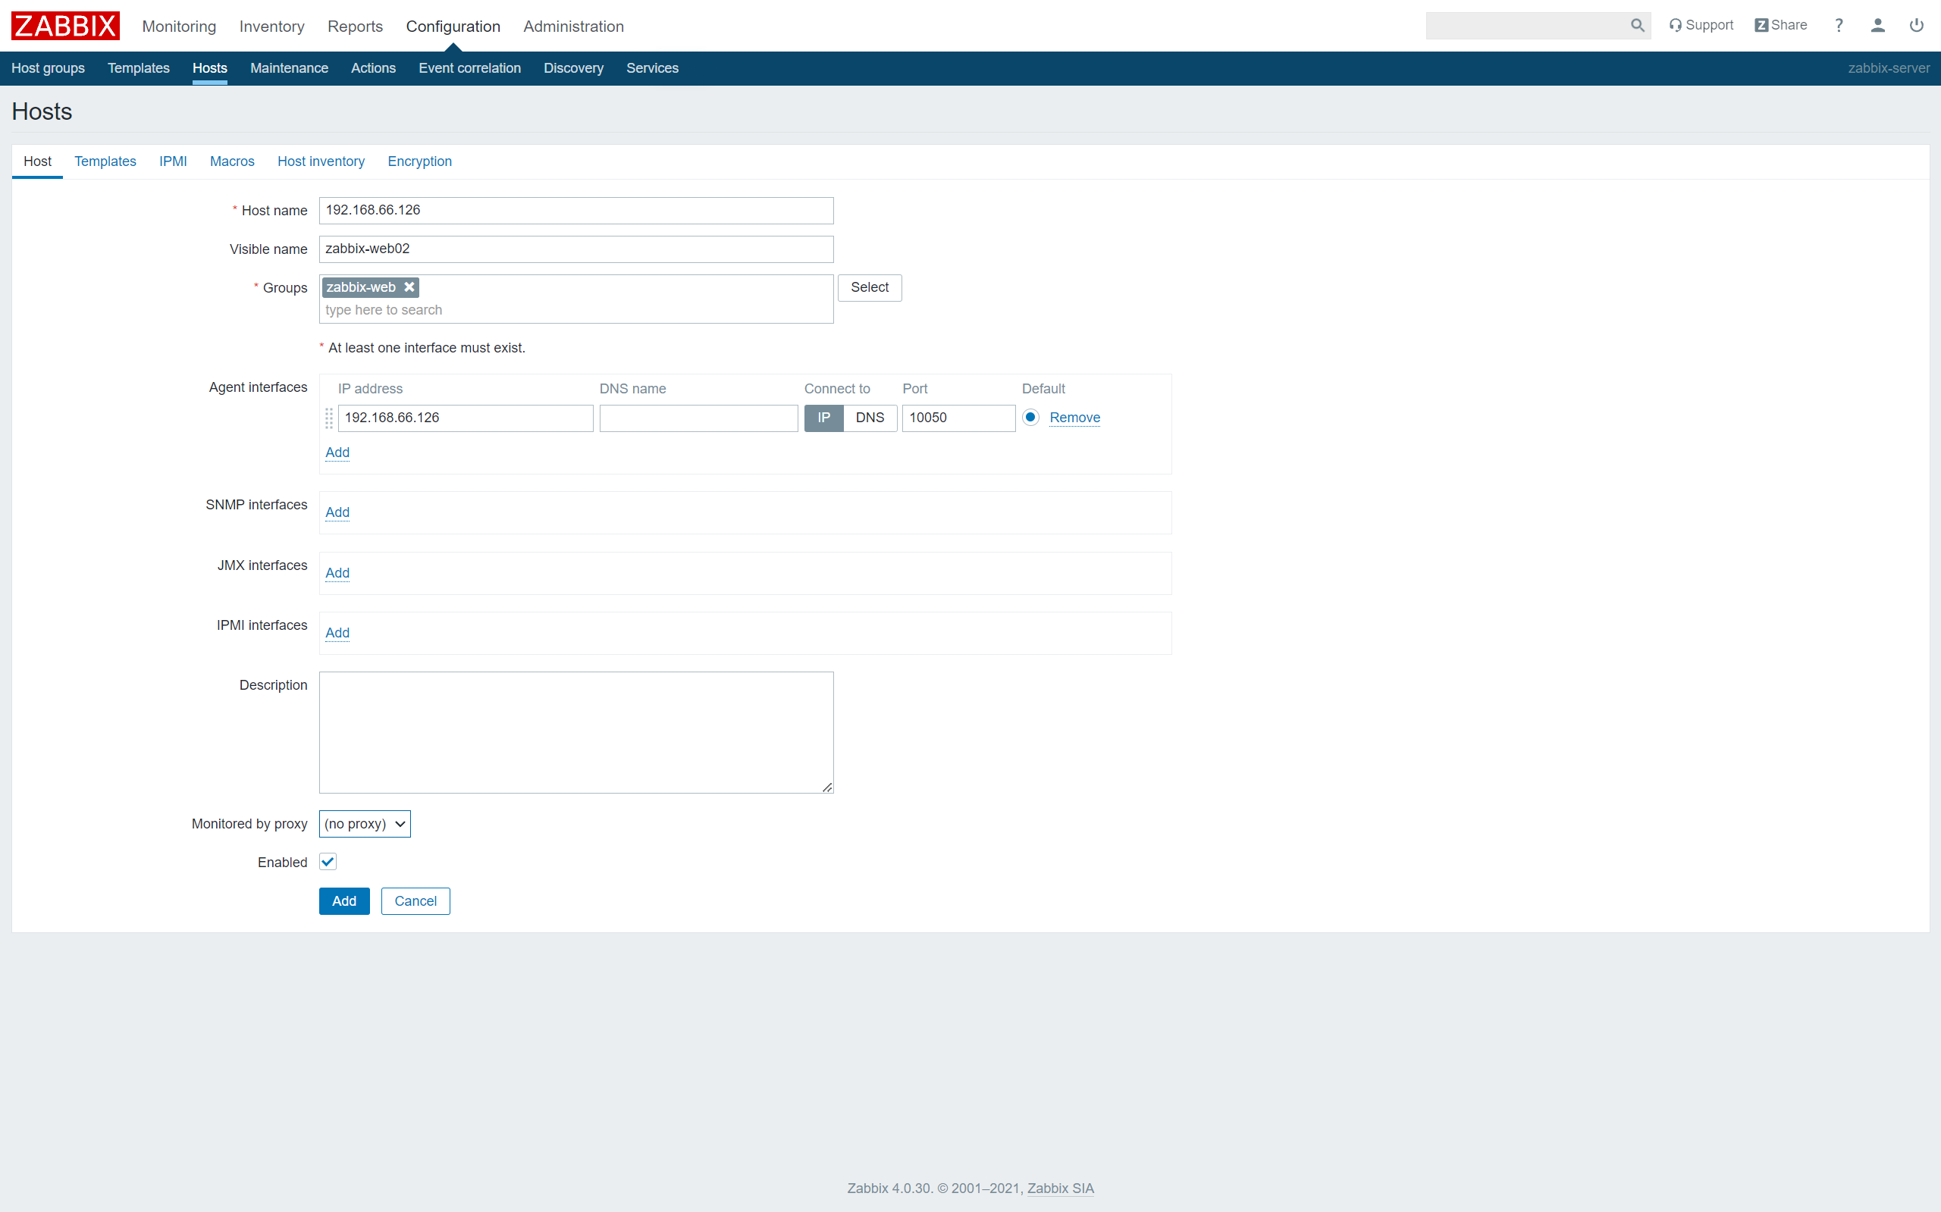Remove the zabbix-web group tag
This screenshot has height=1212, width=1941.
point(409,287)
